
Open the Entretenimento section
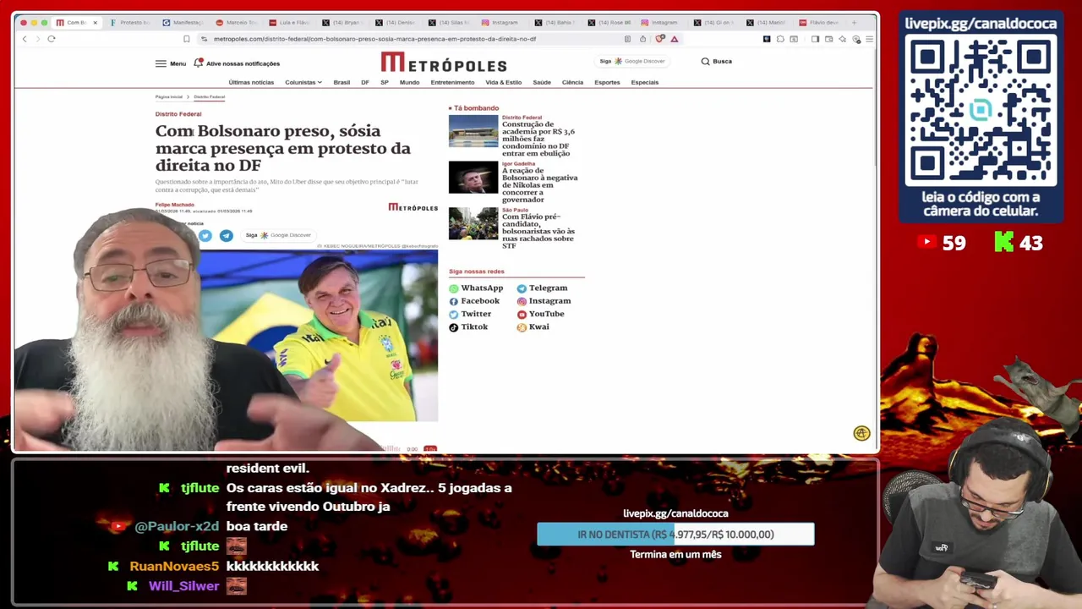tap(452, 82)
